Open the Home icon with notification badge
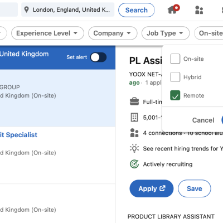223x223 pixels. coord(173,9)
